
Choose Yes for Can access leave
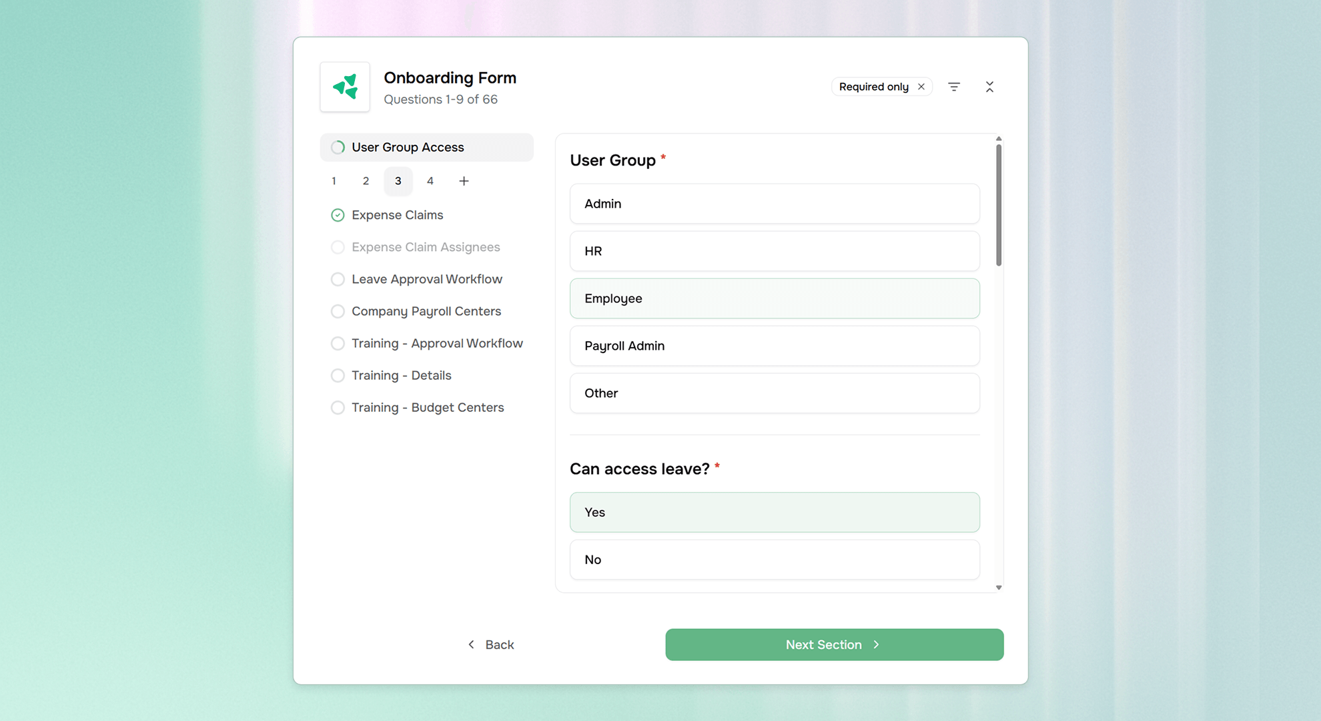point(774,512)
